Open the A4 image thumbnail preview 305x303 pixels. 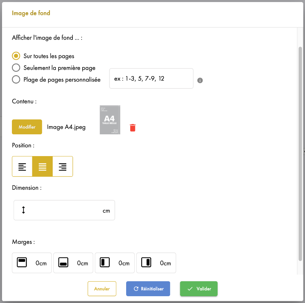[x=110, y=120]
